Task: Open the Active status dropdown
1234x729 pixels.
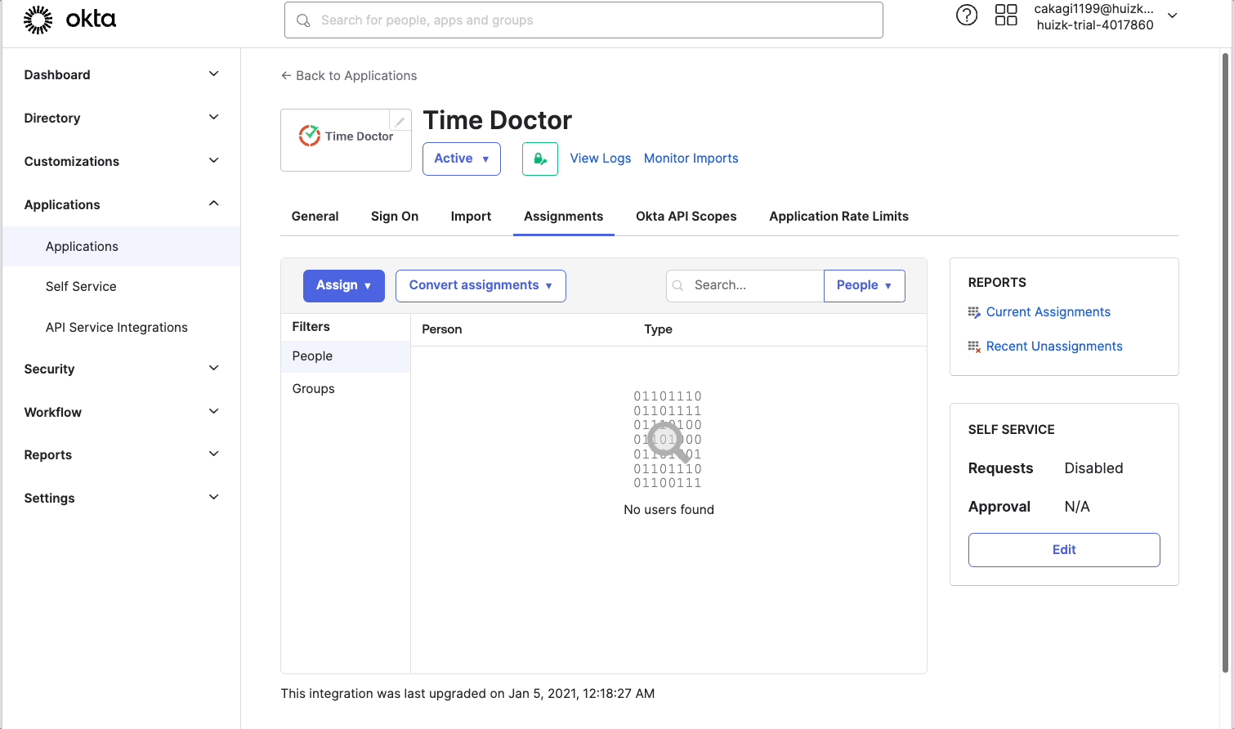Action: pyautogui.click(x=461, y=159)
